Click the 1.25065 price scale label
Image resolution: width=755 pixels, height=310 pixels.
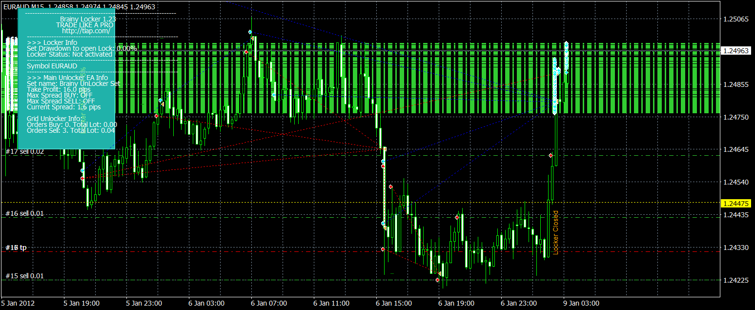click(736, 19)
